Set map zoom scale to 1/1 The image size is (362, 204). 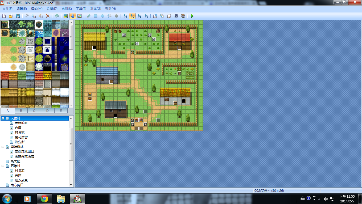[125, 16]
